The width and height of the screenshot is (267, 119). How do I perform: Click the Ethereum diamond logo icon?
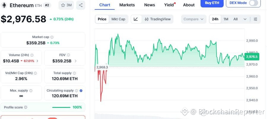4,5
